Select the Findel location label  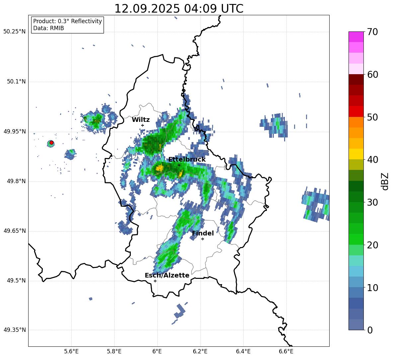(x=203, y=233)
